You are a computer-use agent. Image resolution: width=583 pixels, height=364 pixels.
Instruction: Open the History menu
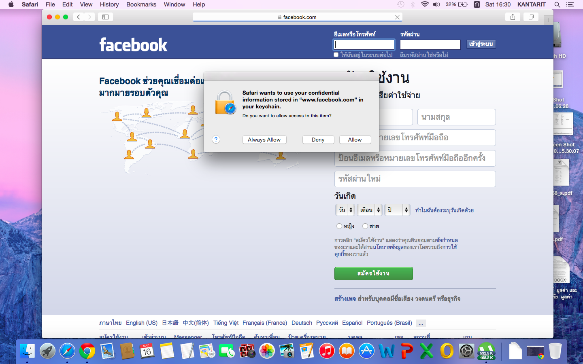click(109, 4)
